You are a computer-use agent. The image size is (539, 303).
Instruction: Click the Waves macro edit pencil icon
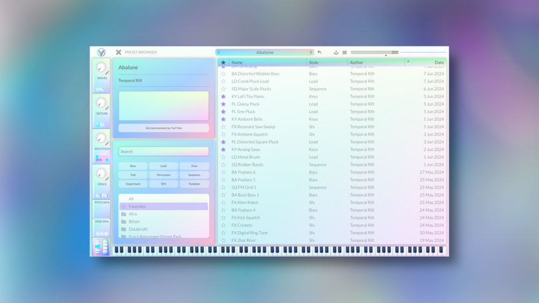[107, 72]
